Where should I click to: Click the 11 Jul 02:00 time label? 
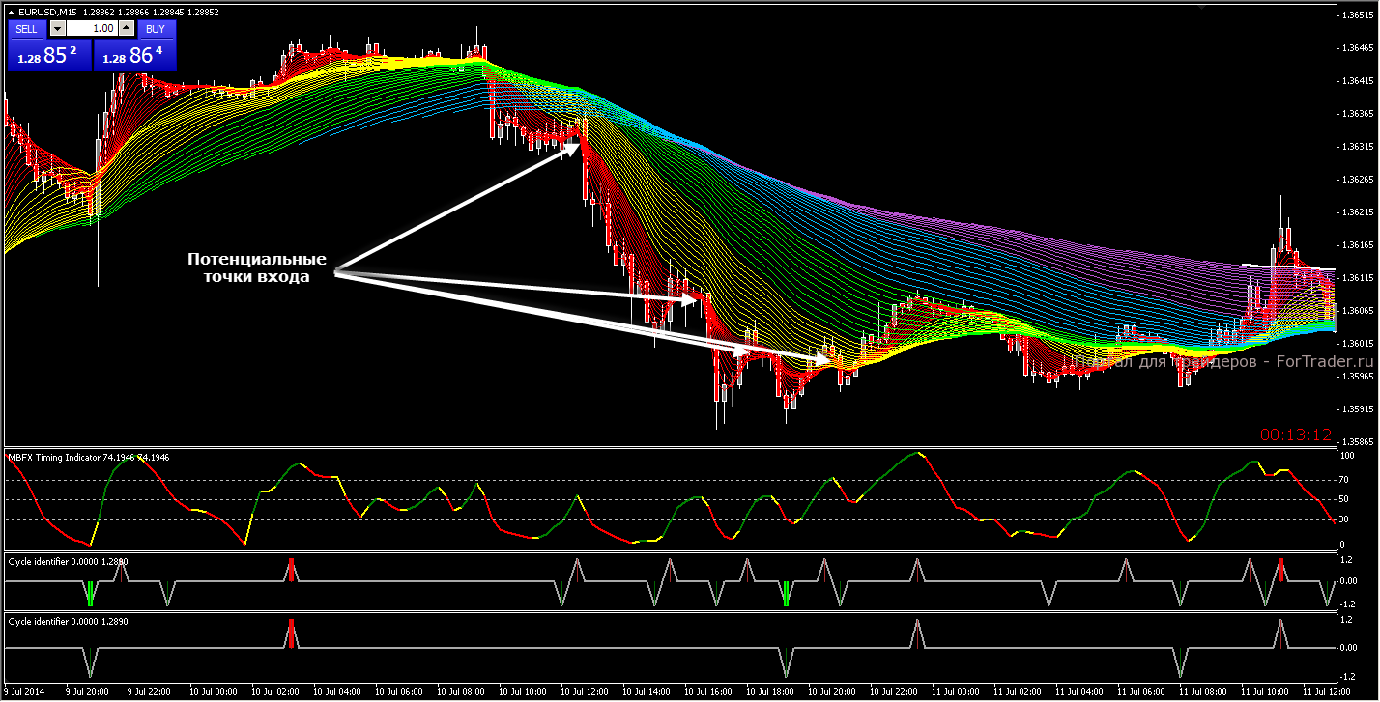click(x=1017, y=692)
